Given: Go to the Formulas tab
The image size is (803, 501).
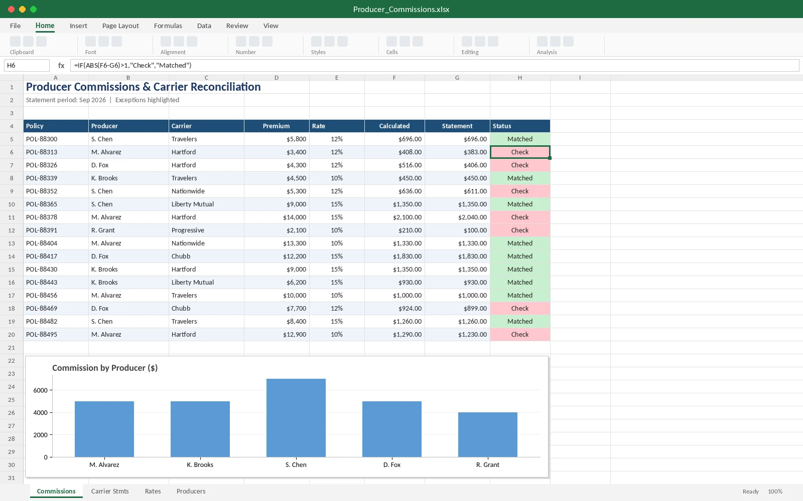Looking at the screenshot, I should pyautogui.click(x=168, y=26).
